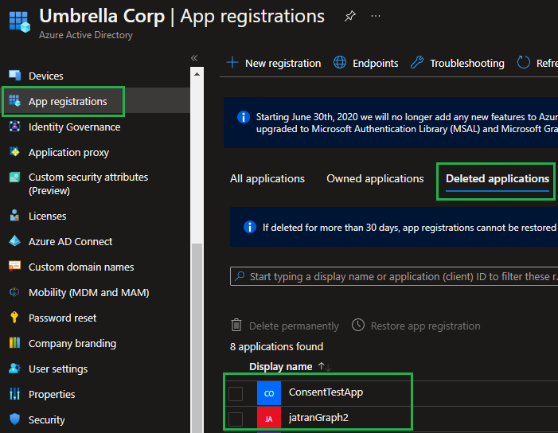Viewport: 558px width, 433px height.
Task: Pin this App registrations blade
Action: click(x=349, y=16)
